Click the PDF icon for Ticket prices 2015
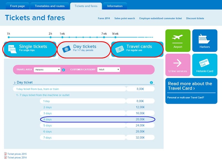 (6, 154)
